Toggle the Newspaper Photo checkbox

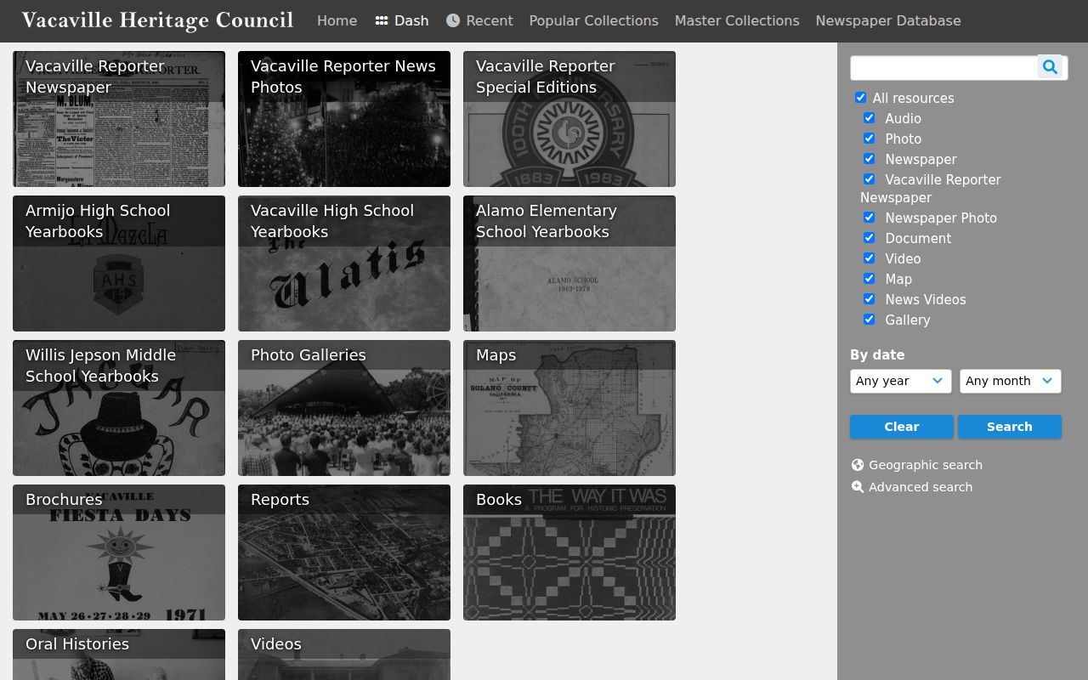tap(869, 218)
